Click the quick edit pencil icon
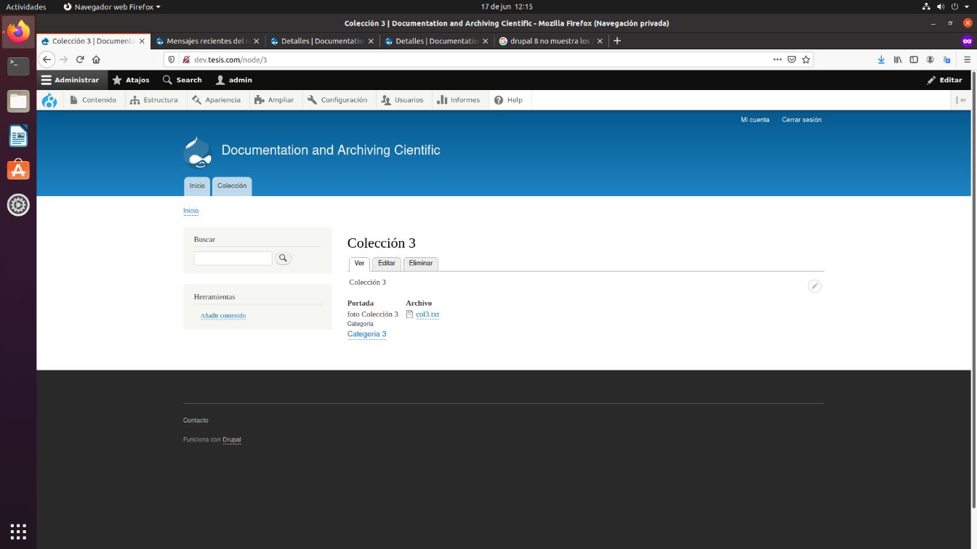The width and height of the screenshot is (977, 549). (x=814, y=286)
